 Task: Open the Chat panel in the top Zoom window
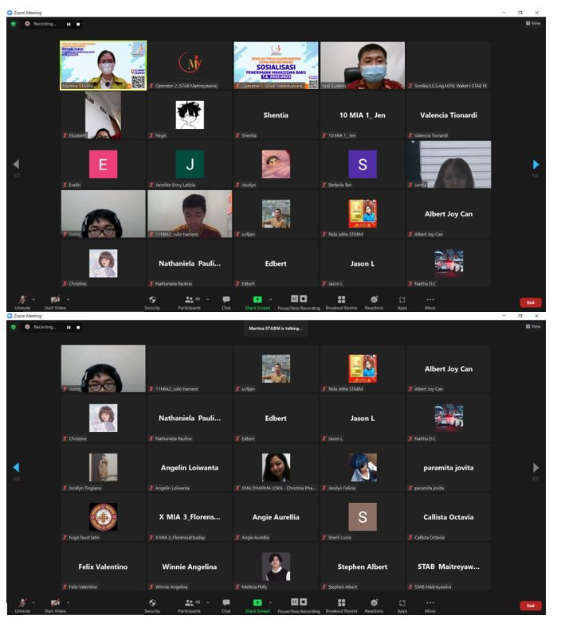point(226,301)
